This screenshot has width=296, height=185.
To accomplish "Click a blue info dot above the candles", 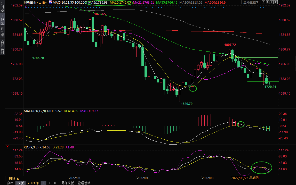I will pos(25,8).
